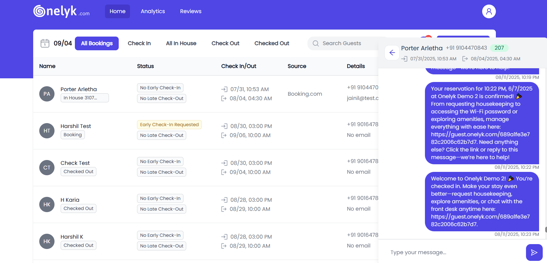
Task: Select the All In House tab
Action: (x=181, y=43)
